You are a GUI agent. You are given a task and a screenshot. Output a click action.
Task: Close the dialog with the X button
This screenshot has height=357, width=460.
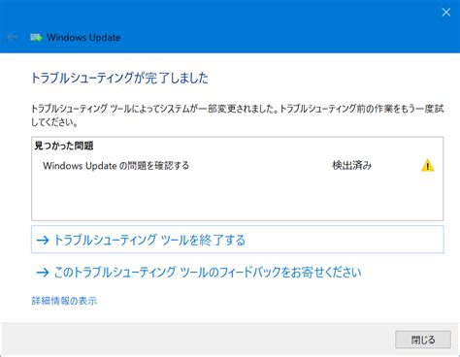coord(446,13)
